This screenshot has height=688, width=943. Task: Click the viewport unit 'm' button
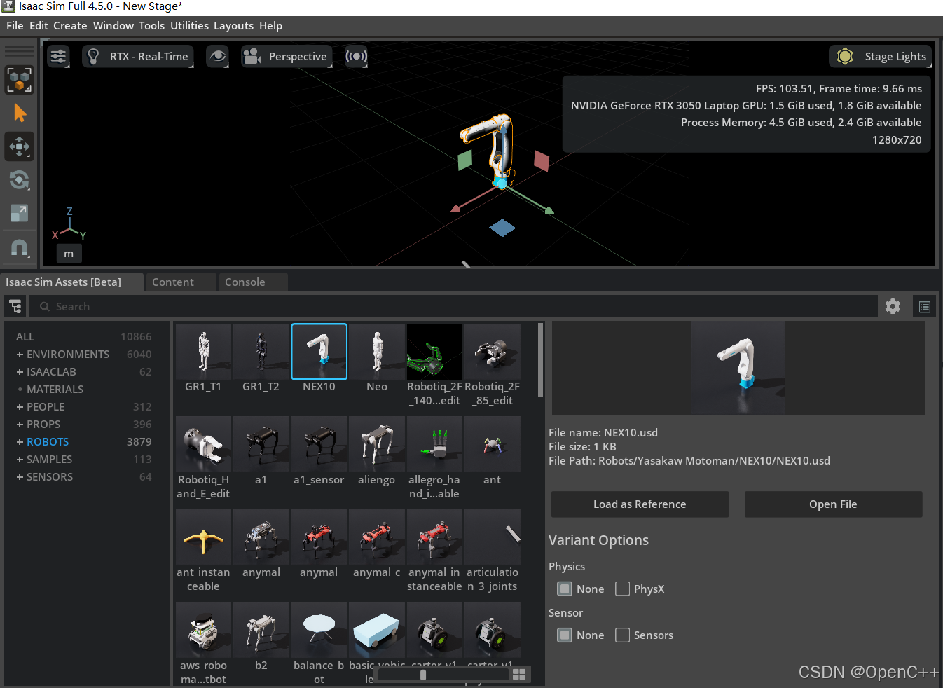[69, 254]
